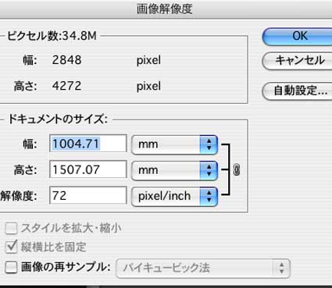Open the pixel/inch resolution unit dropdown

(174, 196)
